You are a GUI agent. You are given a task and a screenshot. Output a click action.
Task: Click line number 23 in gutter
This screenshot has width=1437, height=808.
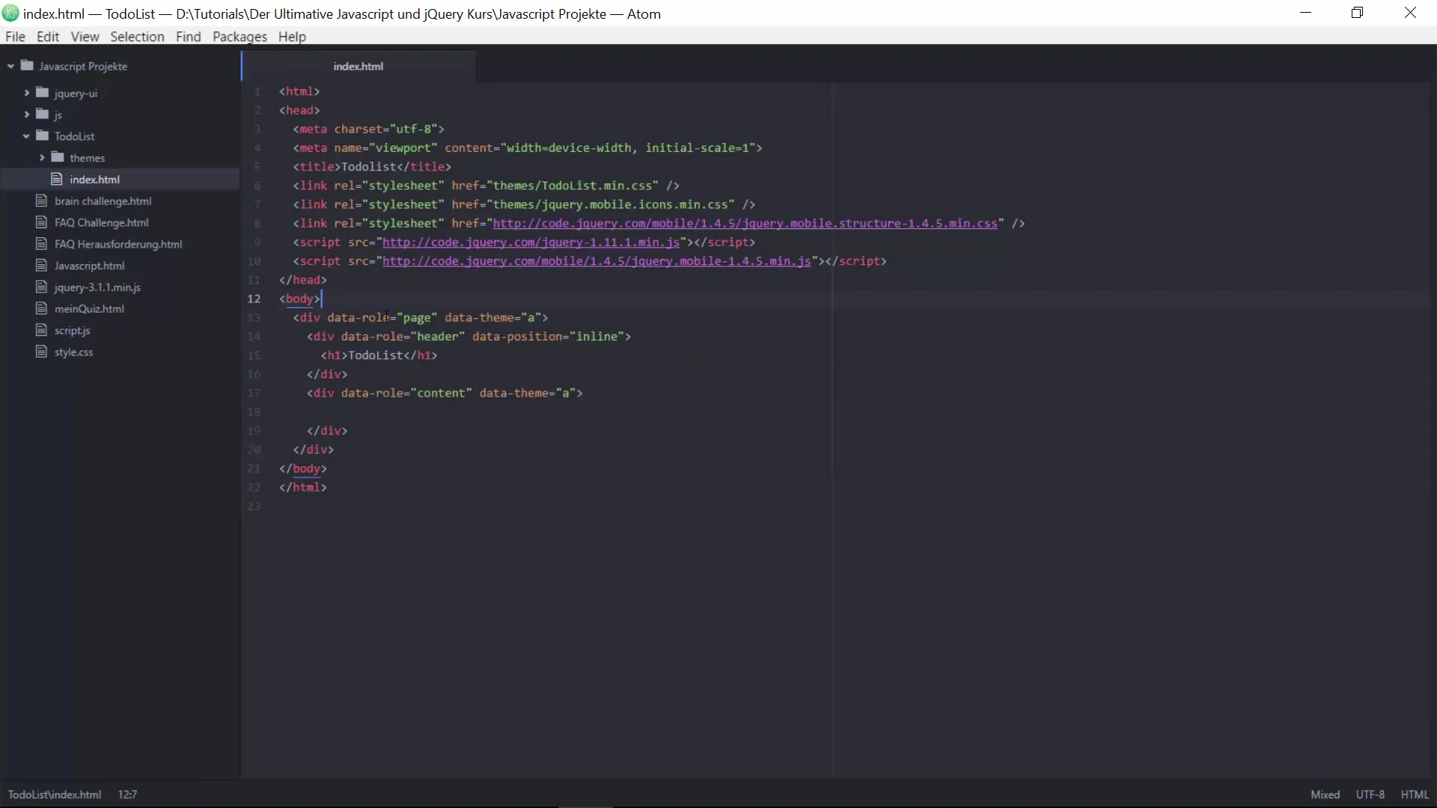254,506
